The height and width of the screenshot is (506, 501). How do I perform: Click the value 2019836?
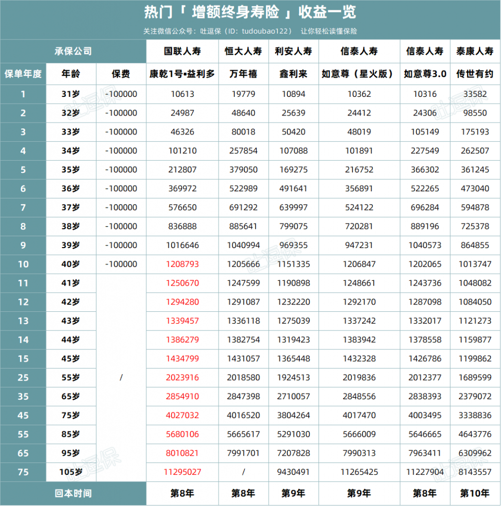pos(359,378)
